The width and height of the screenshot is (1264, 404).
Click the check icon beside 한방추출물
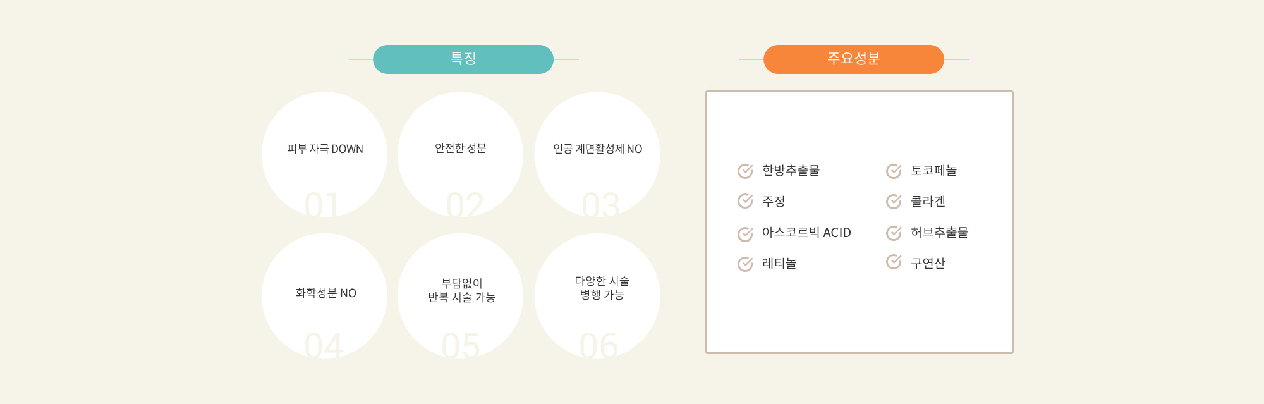pos(745,171)
